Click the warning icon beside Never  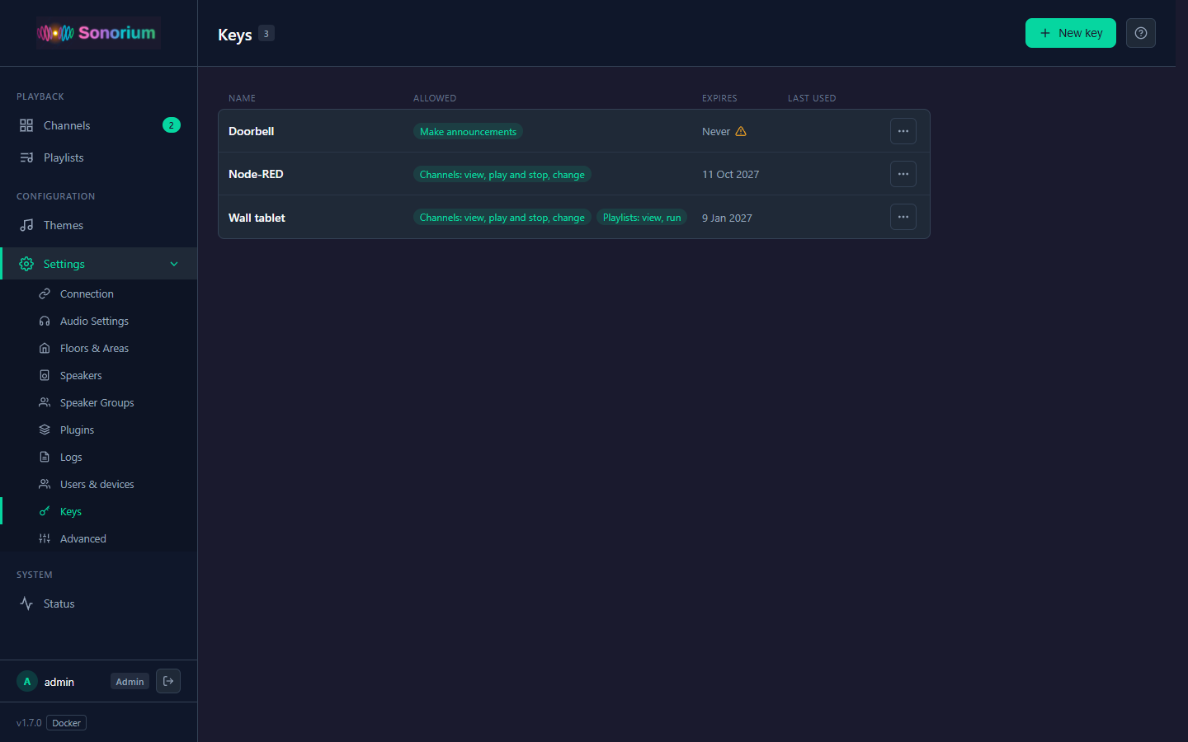[x=741, y=131]
